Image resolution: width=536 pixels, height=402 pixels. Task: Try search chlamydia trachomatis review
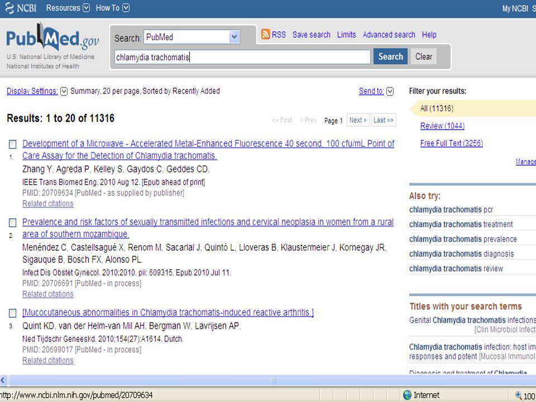click(x=456, y=269)
